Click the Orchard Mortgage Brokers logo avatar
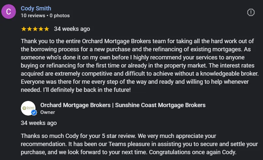 click(28, 108)
